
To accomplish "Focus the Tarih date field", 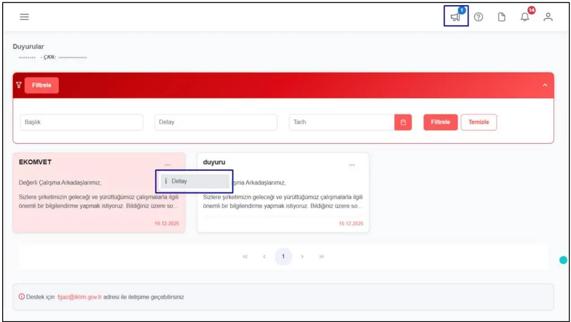I will (342, 122).
